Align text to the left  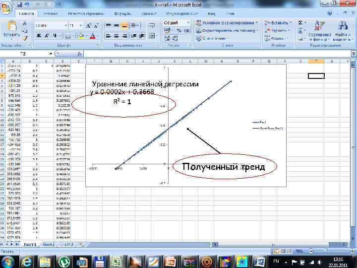pyautogui.click(x=109, y=36)
